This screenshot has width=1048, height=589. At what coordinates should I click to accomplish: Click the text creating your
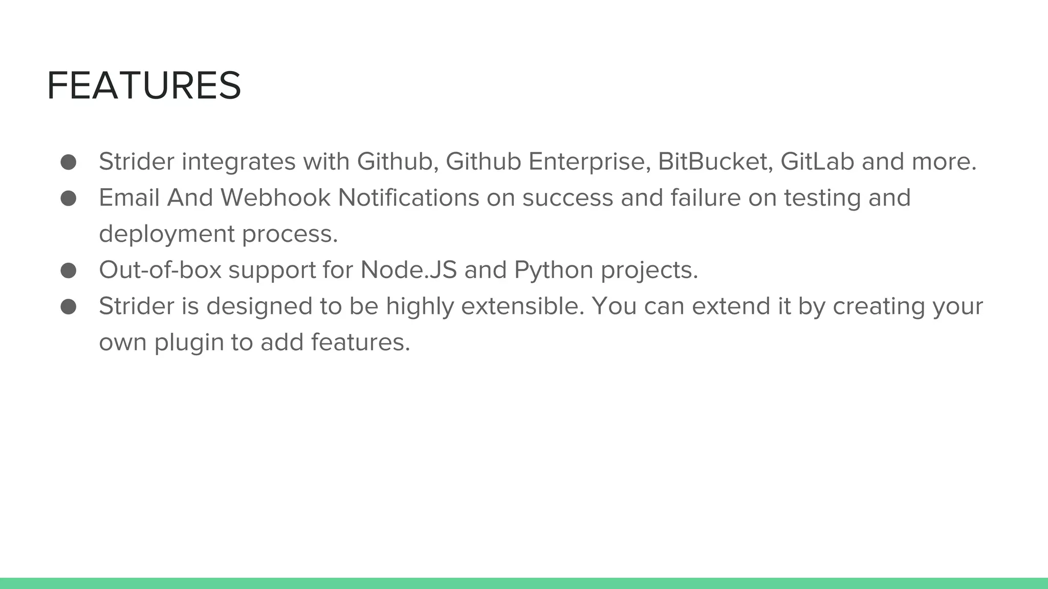(908, 307)
